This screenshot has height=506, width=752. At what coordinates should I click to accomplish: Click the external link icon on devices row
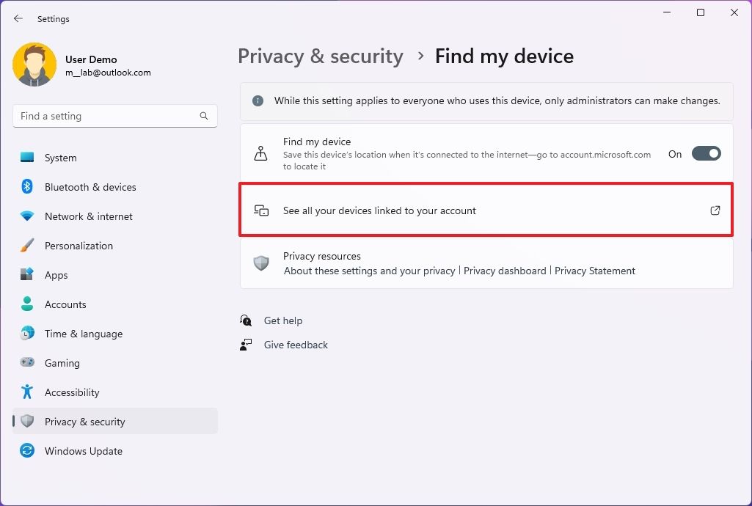(715, 210)
